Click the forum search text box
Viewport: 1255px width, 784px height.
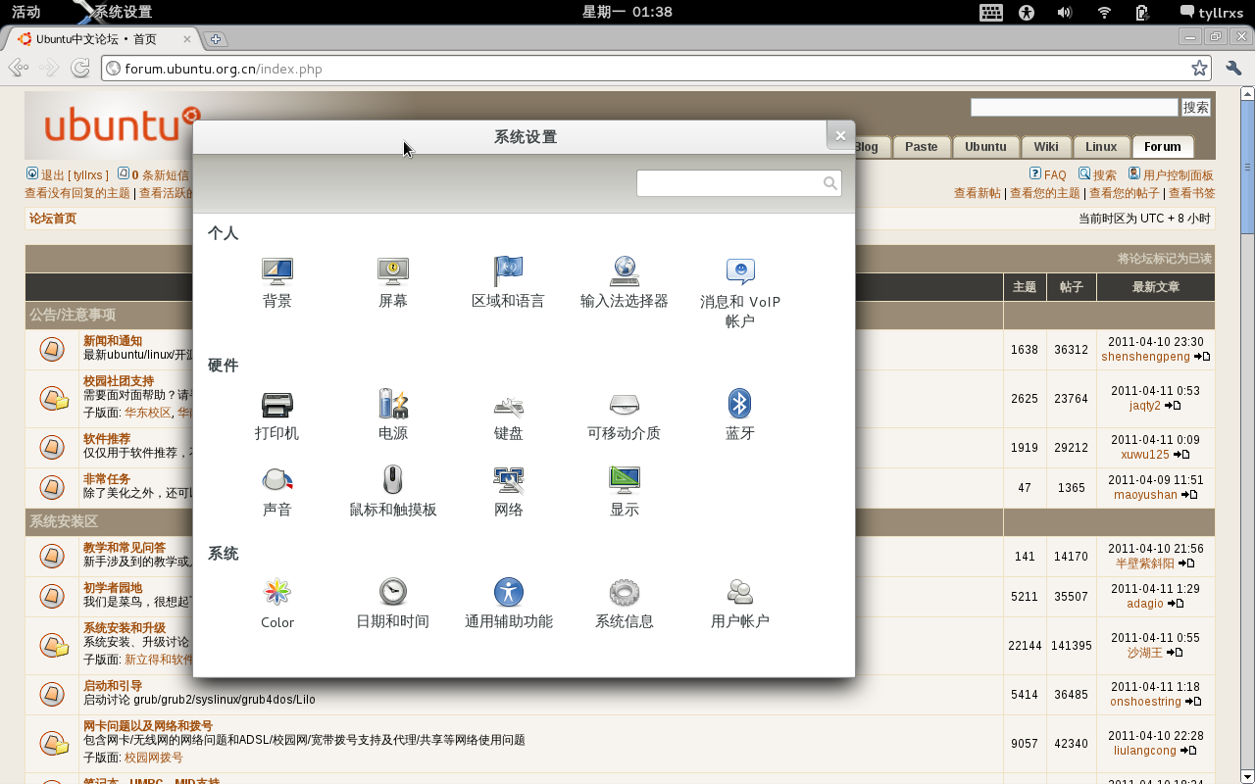pyautogui.click(x=1074, y=108)
